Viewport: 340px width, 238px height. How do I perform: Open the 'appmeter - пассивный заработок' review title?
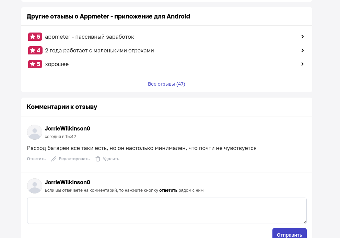click(x=90, y=37)
